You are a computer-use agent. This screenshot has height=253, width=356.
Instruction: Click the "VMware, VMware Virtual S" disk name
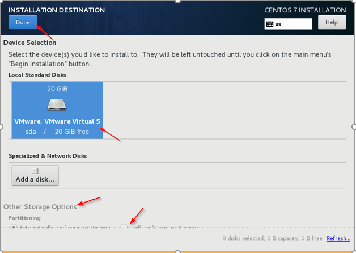[57, 121]
